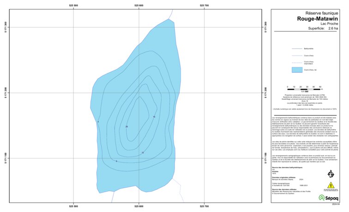
Task: Click the Bathymétrie legend line sample
Action: 297,48
